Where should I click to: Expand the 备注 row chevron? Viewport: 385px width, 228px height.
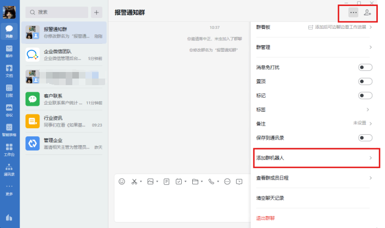371,123
